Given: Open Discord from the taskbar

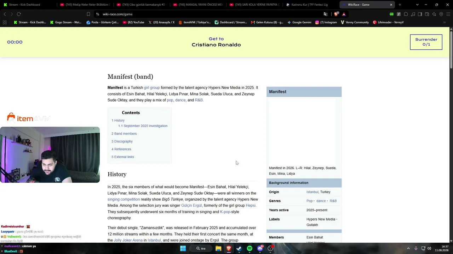Looking at the screenshot, I should click(260, 248).
